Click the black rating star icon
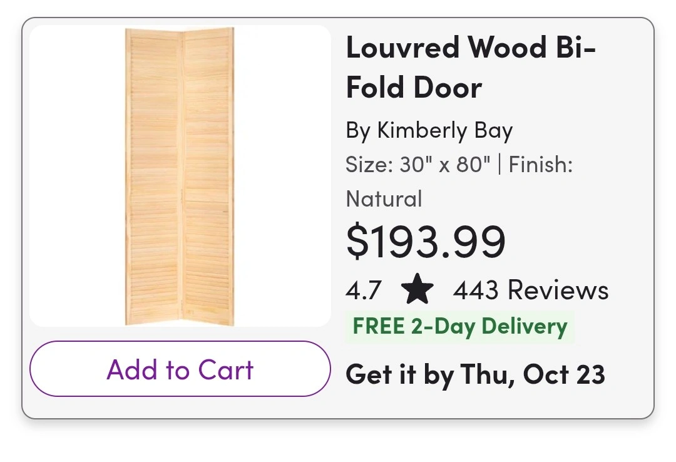The height and width of the screenshot is (462, 676). [x=417, y=290]
